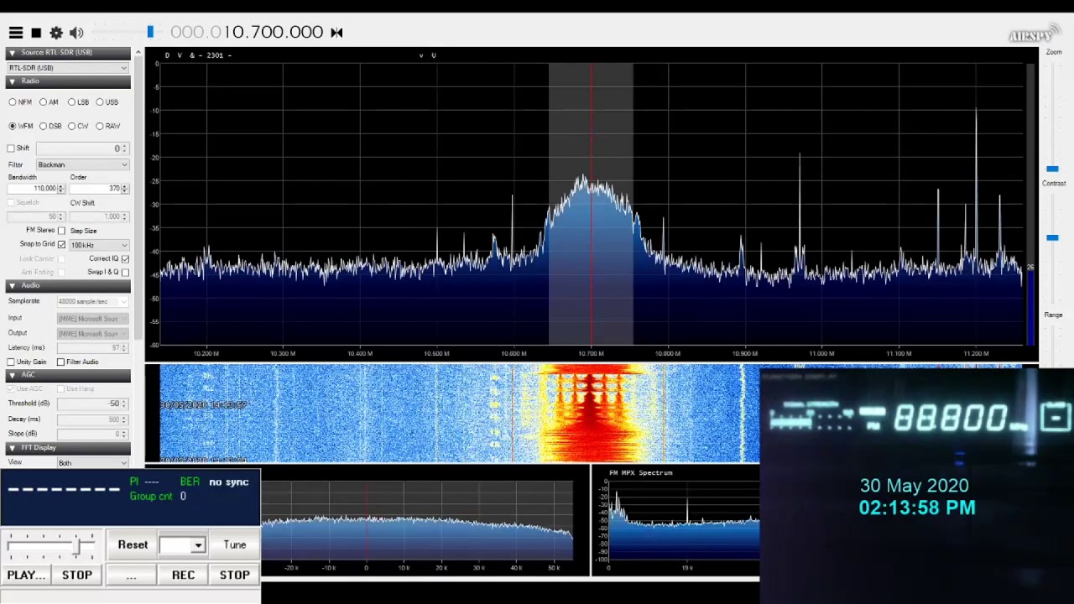Click the IF spectrum plot at the bottom
Viewport: 1074px width, 604px height.
(x=418, y=522)
